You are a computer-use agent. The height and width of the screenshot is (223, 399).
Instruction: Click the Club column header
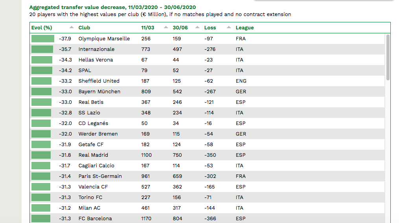[x=84, y=28]
